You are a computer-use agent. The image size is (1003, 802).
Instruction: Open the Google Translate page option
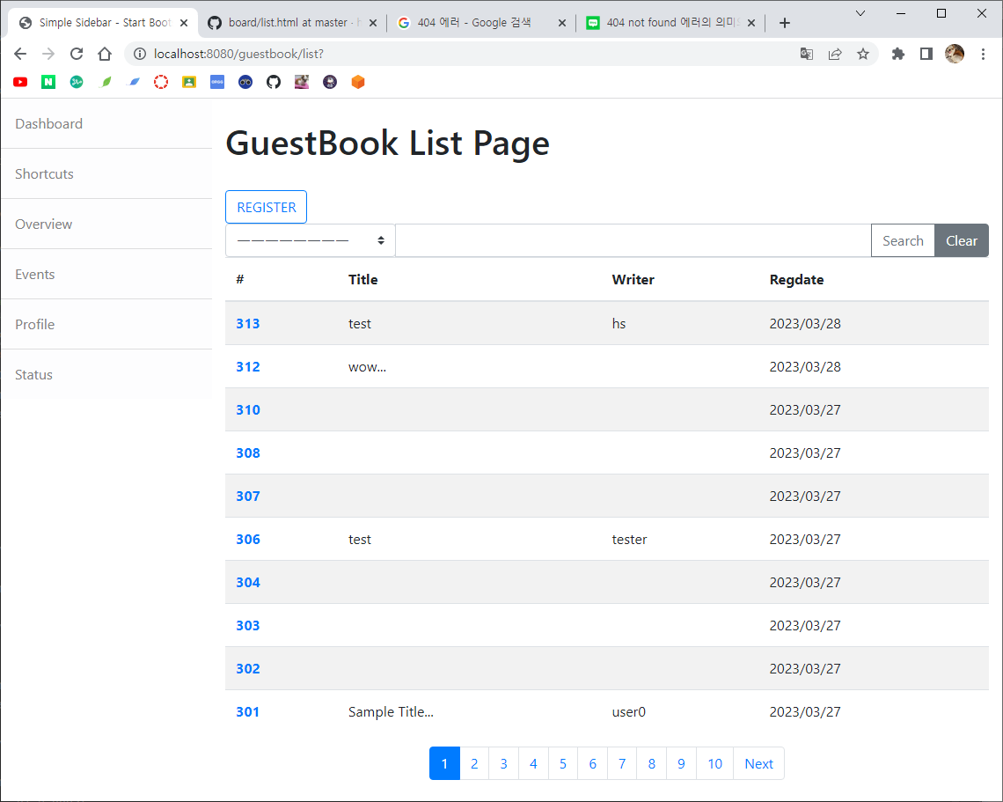[807, 54]
